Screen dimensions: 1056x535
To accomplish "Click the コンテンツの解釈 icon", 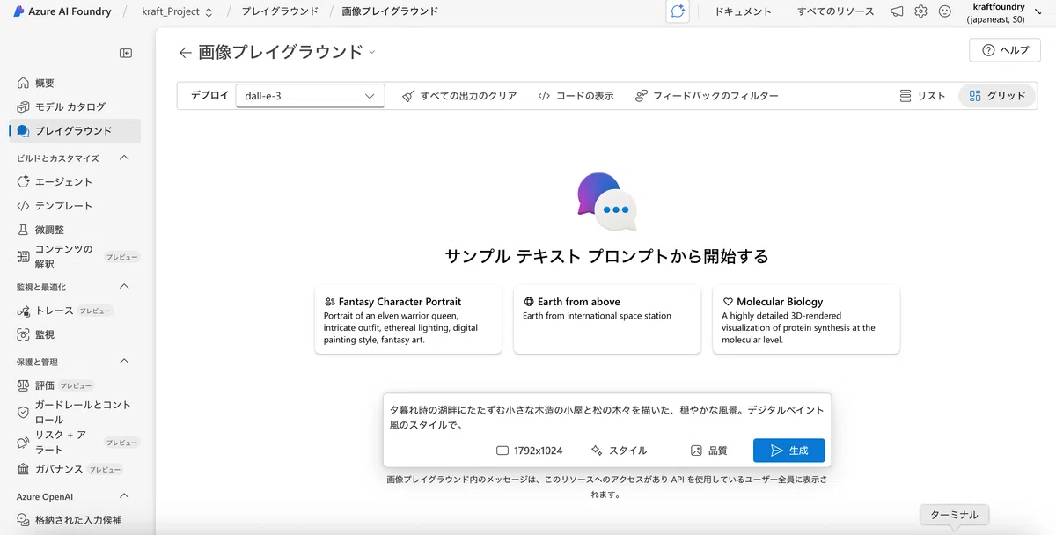I will (24, 256).
